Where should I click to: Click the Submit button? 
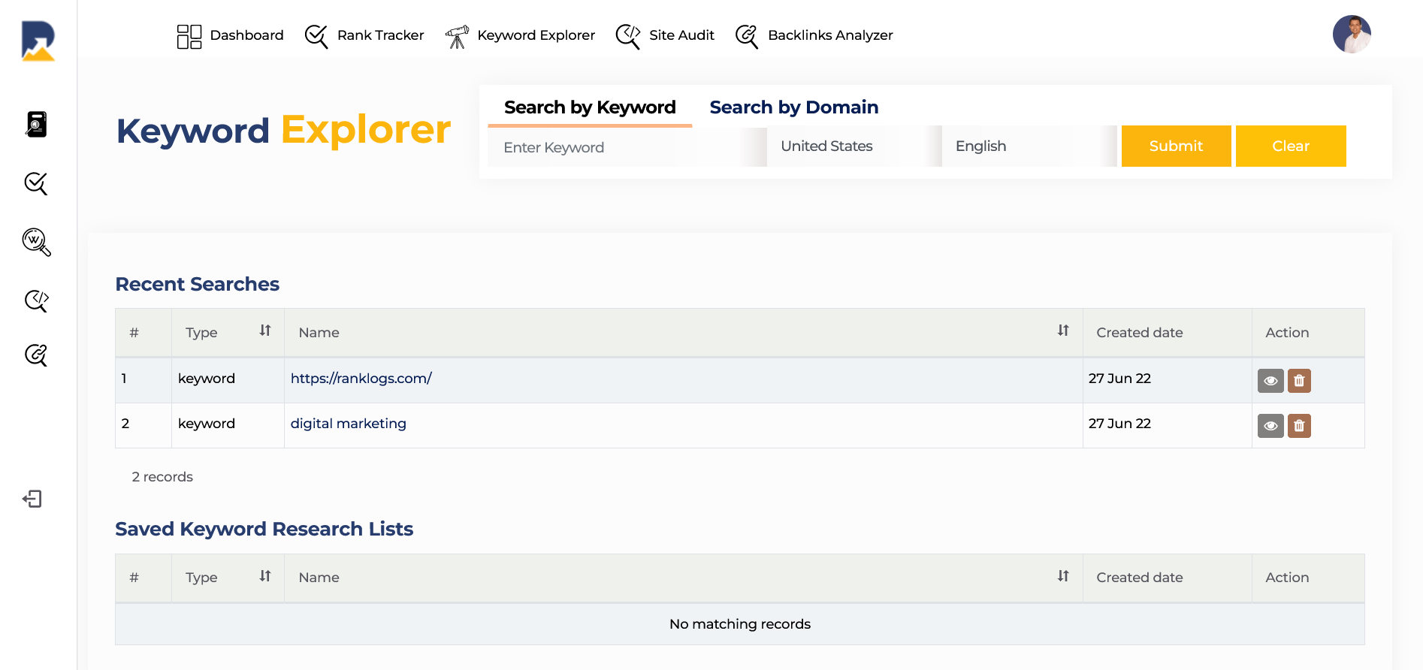click(1176, 146)
